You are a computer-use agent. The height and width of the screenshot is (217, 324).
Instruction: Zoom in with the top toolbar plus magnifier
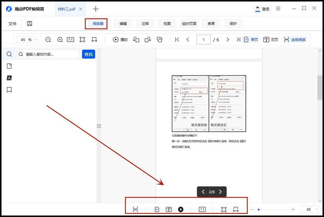60,40
